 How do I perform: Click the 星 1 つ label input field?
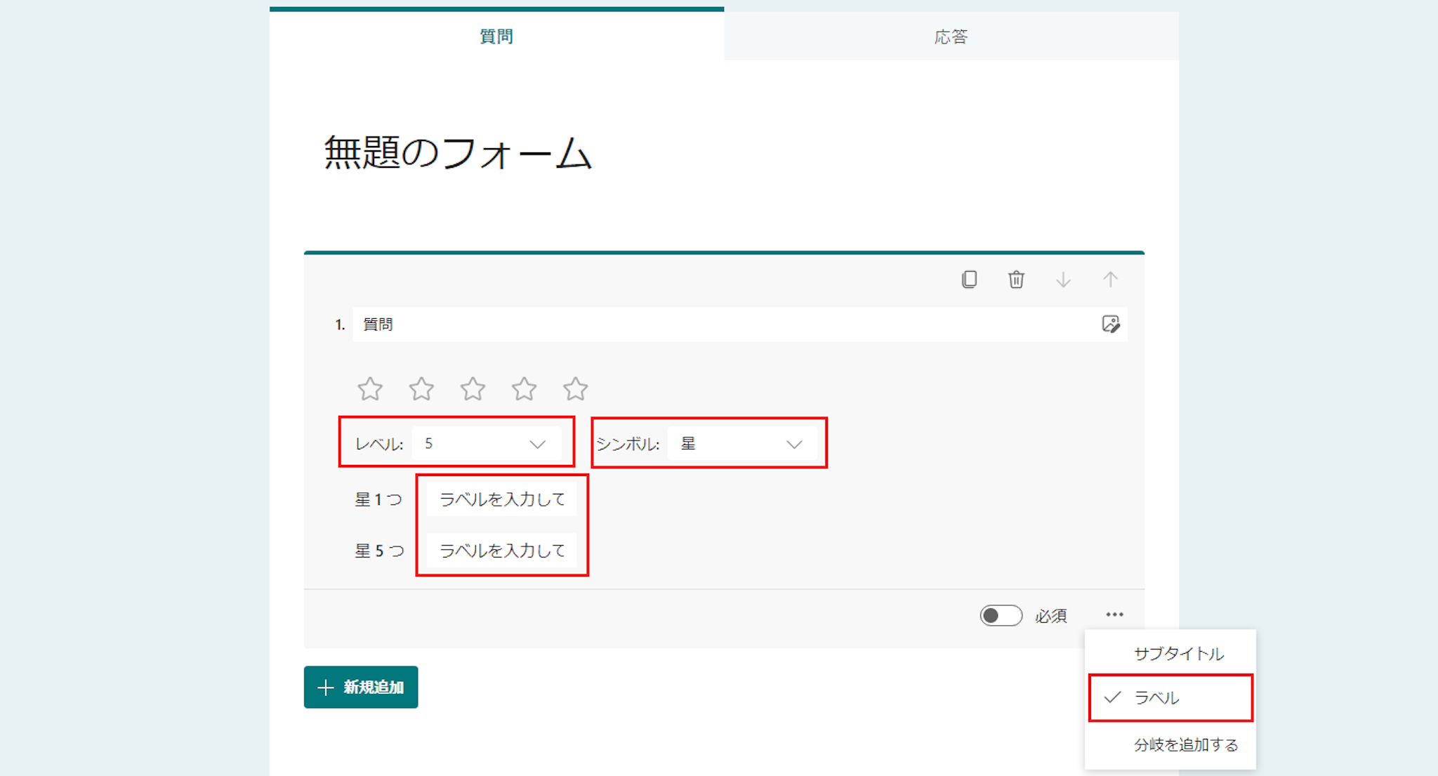[x=501, y=499]
